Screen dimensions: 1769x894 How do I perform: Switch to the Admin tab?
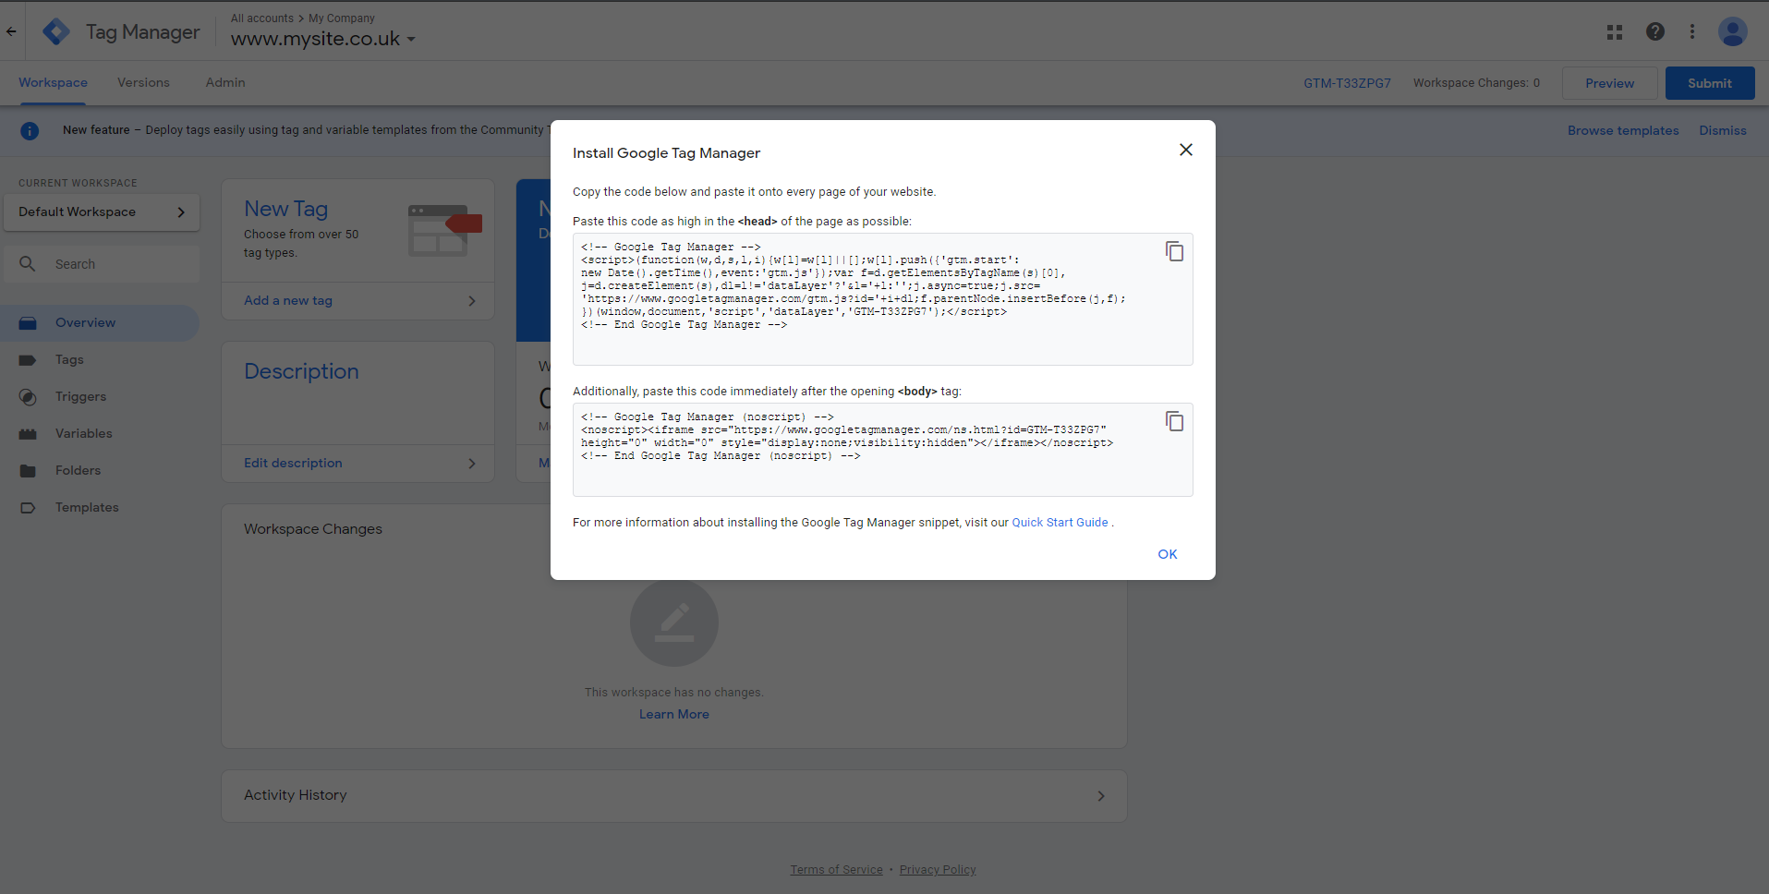click(x=225, y=83)
